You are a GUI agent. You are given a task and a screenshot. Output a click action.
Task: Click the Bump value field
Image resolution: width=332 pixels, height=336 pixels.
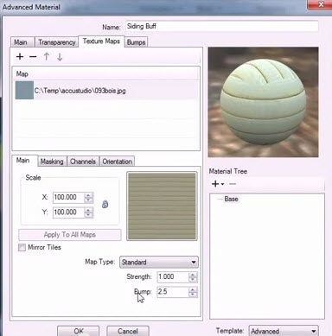pos(173,292)
